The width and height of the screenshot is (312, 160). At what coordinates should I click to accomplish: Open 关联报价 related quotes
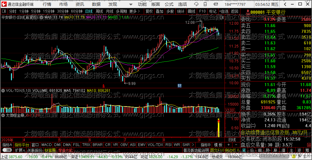[x=35, y=150]
